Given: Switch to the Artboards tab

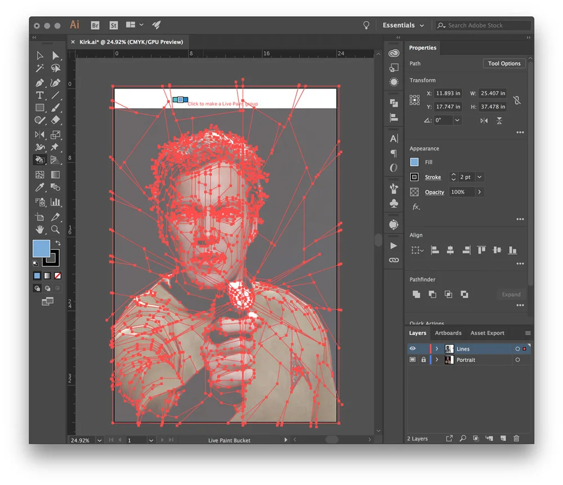Looking at the screenshot, I should coord(448,333).
